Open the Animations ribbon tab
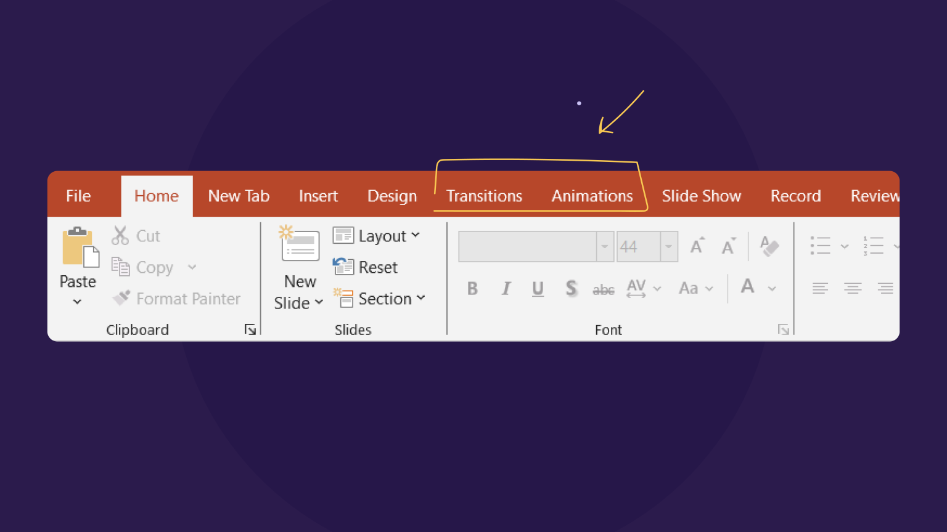Viewport: 947px width, 532px height. 592,196
